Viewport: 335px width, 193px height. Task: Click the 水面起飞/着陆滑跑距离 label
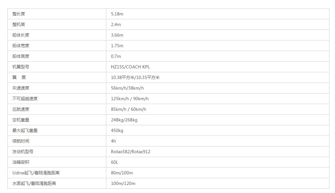coord(34,183)
